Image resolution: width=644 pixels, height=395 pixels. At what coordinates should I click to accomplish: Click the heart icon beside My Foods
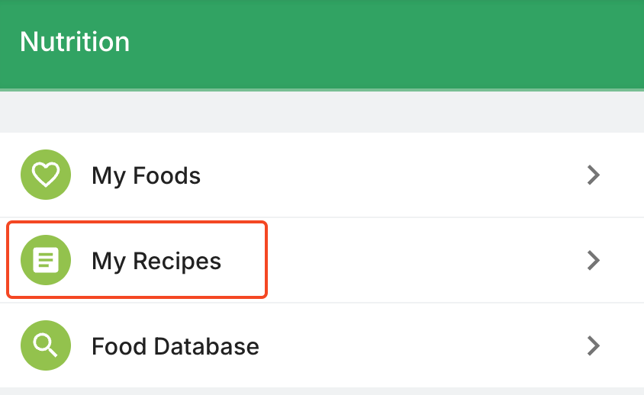46,175
